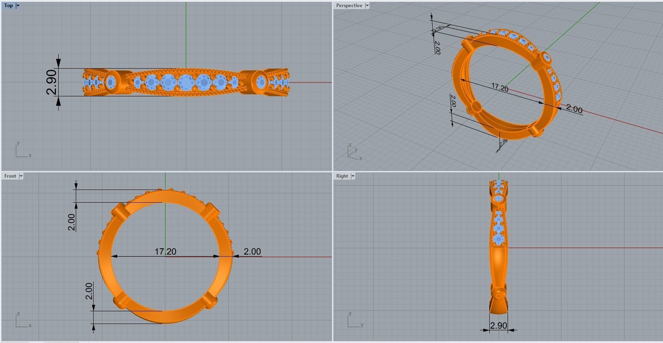
Task: Open the Right viewport dropdown arrow
Action: point(353,176)
